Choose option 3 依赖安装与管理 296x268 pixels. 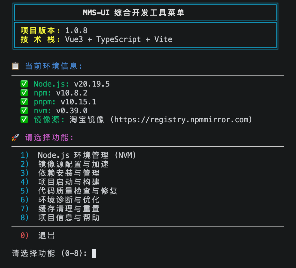click(x=60, y=173)
